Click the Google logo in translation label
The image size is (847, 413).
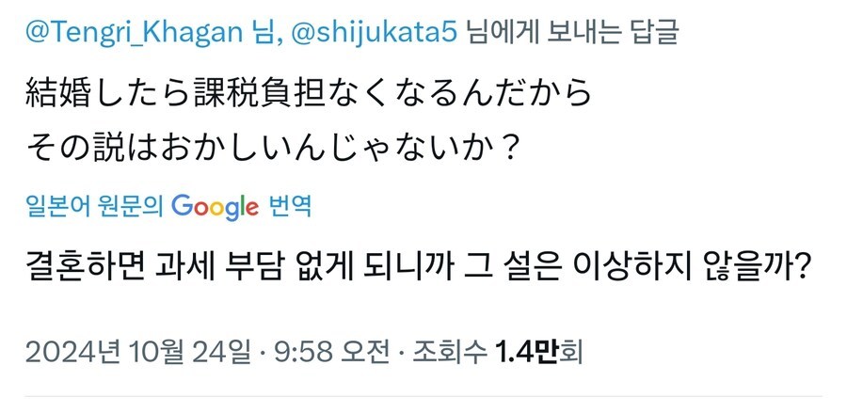click(216, 204)
